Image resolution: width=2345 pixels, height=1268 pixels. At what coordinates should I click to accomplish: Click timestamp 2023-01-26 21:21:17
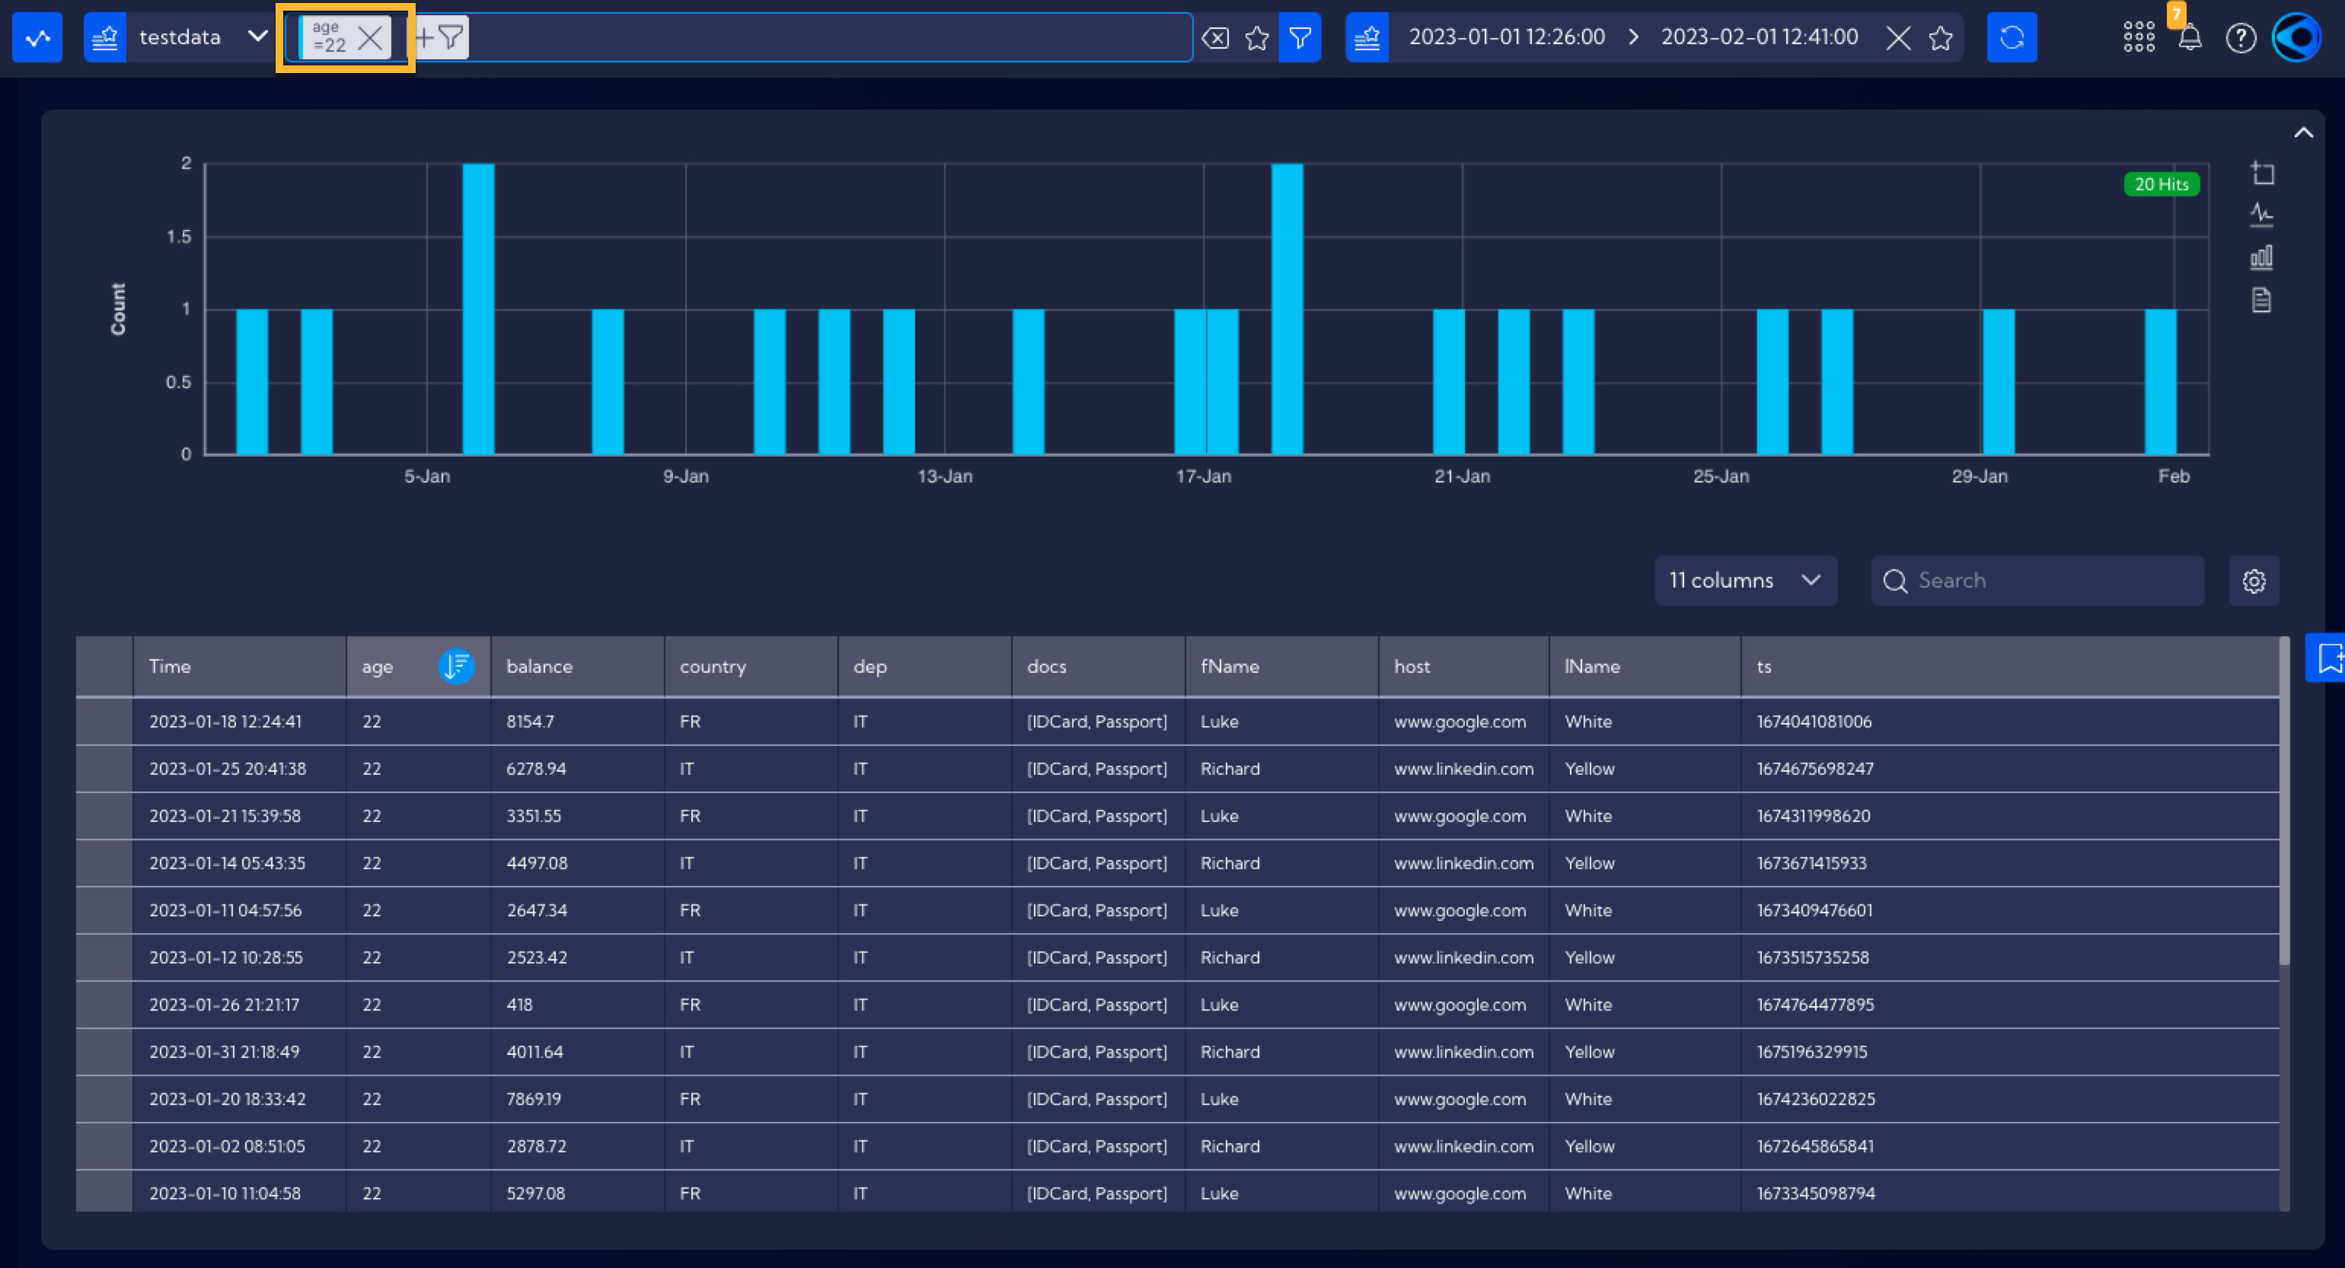[x=224, y=1005]
